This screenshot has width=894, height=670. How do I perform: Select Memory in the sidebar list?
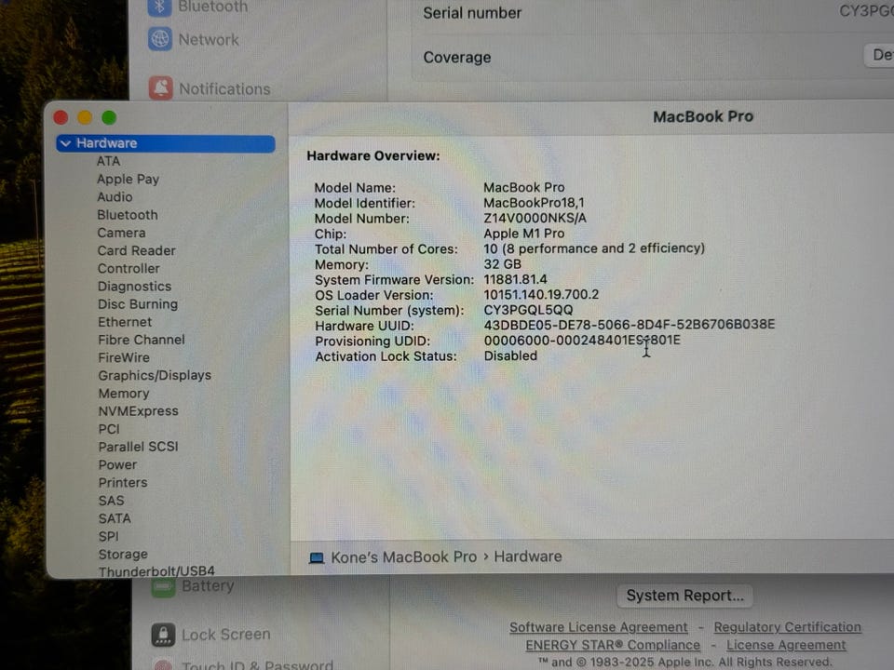124,393
